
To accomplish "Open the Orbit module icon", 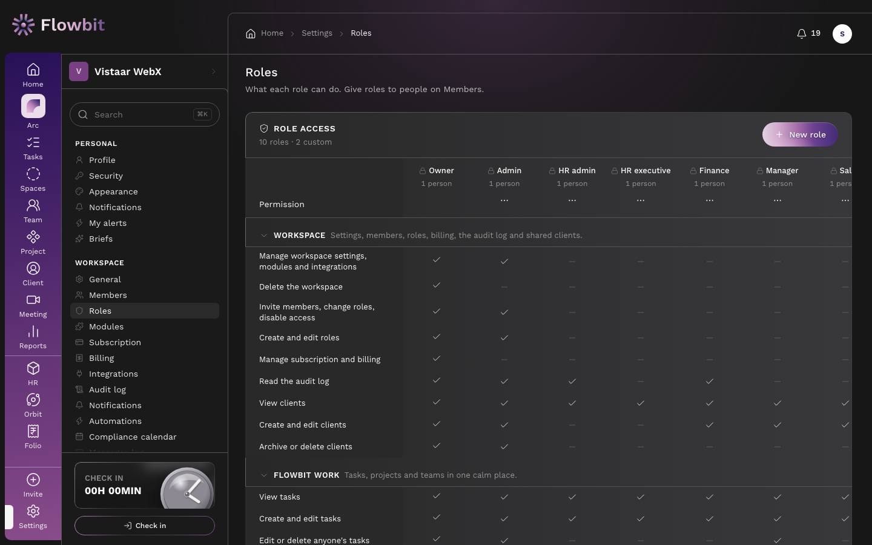I will pos(33,400).
